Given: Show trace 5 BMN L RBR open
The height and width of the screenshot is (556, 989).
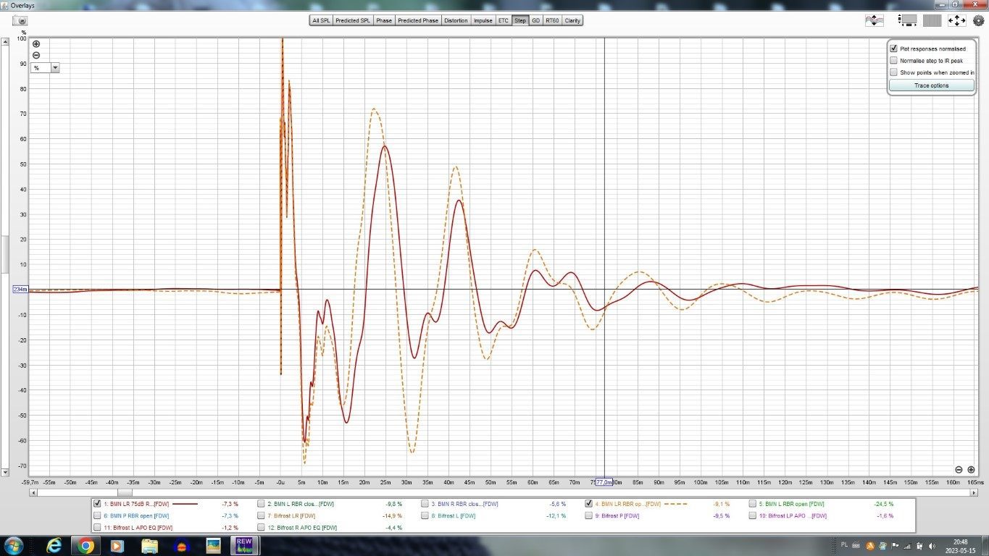Looking at the screenshot, I should pyautogui.click(x=753, y=503).
